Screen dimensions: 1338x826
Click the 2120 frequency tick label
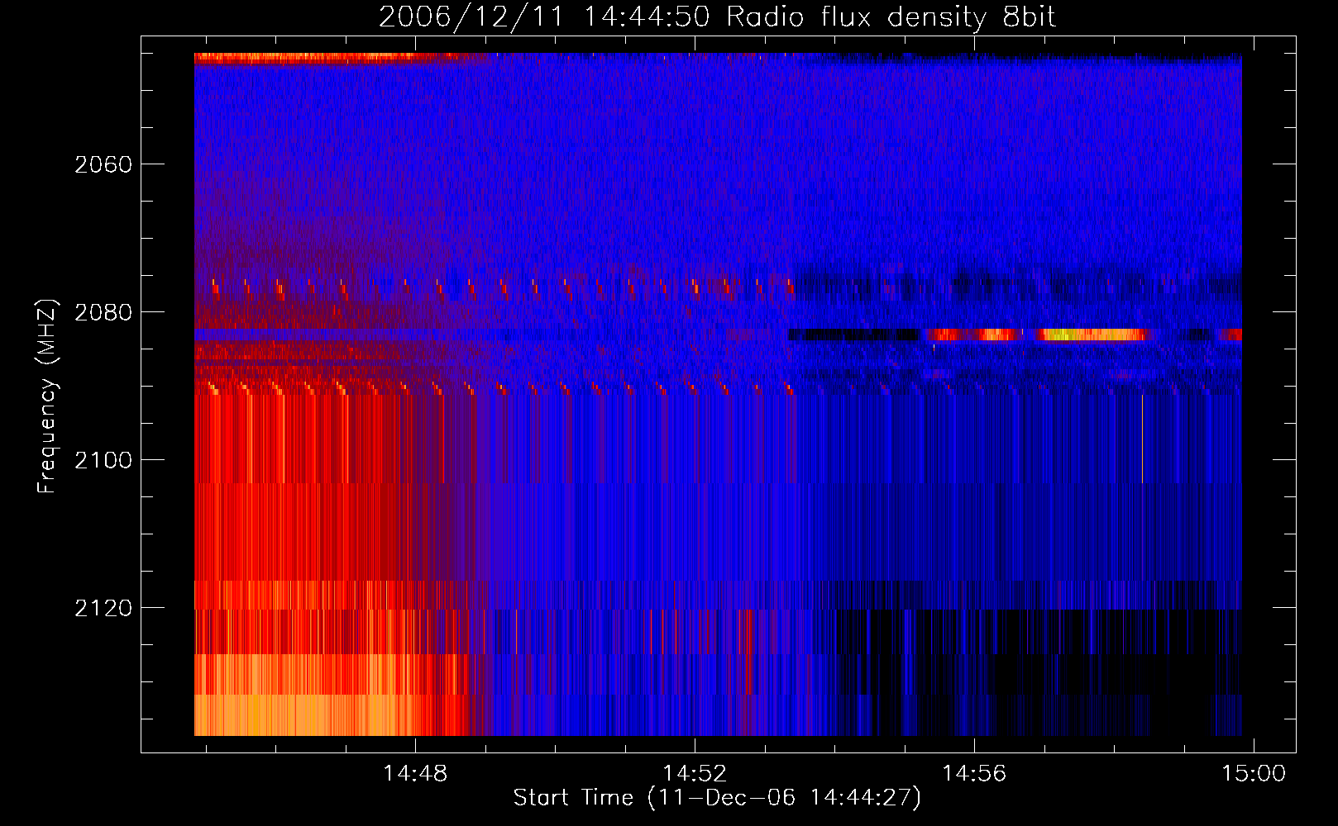(x=103, y=608)
